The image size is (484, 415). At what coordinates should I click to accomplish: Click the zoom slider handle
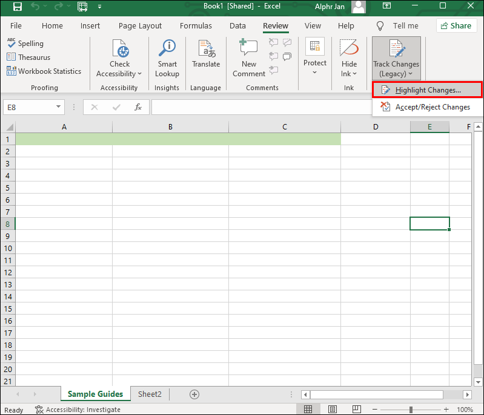(x=411, y=410)
